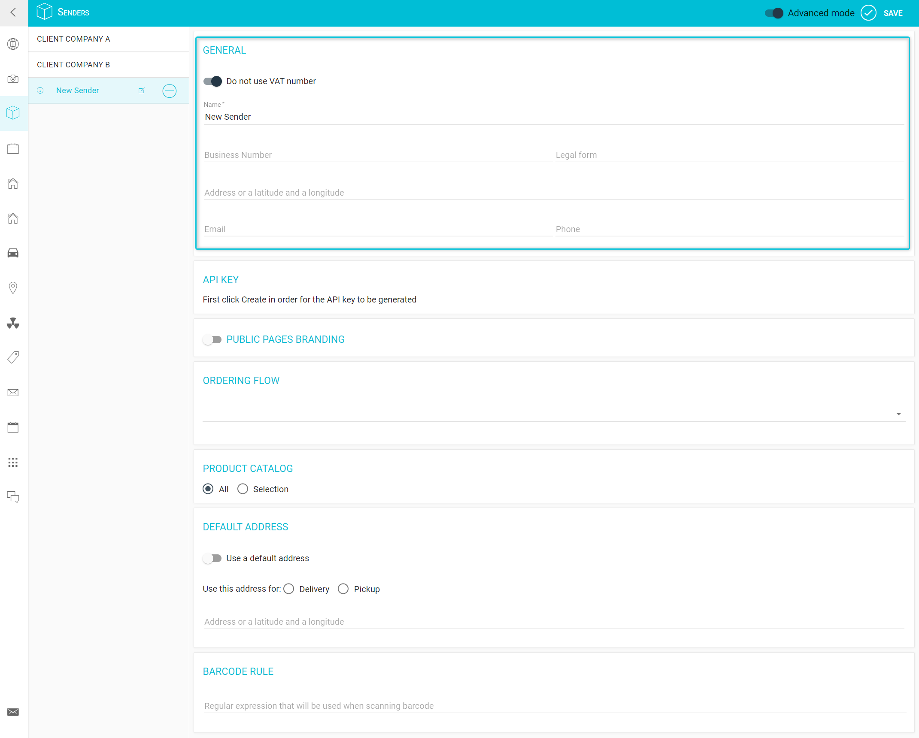Click the 'Use this address for:' label
The height and width of the screenshot is (738, 919).
pyautogui.click(x=242, y=589)
